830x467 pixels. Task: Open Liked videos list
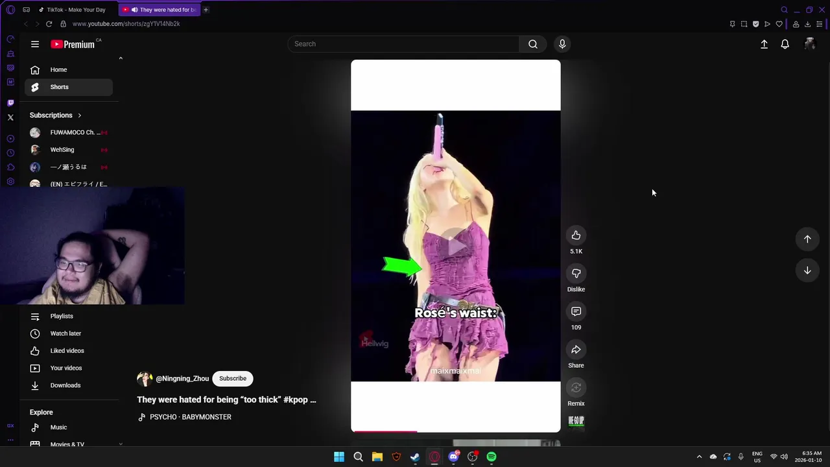69,351
